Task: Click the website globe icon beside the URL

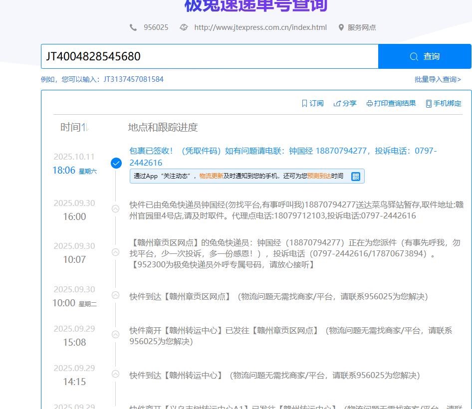Action: coord(184,27)
